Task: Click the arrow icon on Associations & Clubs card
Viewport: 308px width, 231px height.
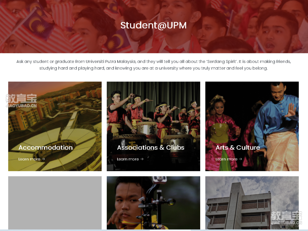Action: pyautogui.click(x=142, y=159)
